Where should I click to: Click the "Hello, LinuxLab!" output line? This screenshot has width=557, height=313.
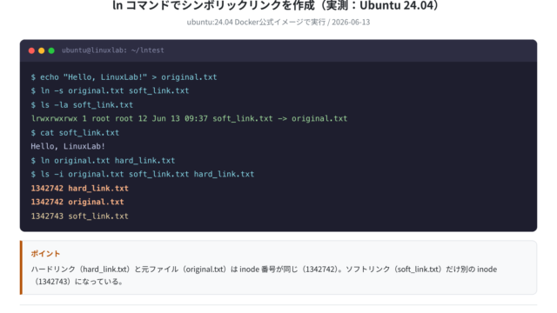click(68, 146)
